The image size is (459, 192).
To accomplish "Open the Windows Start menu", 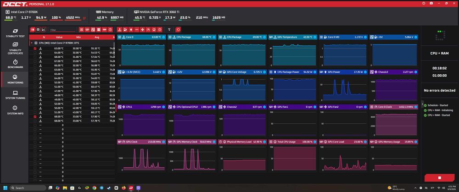I will 5,188.
